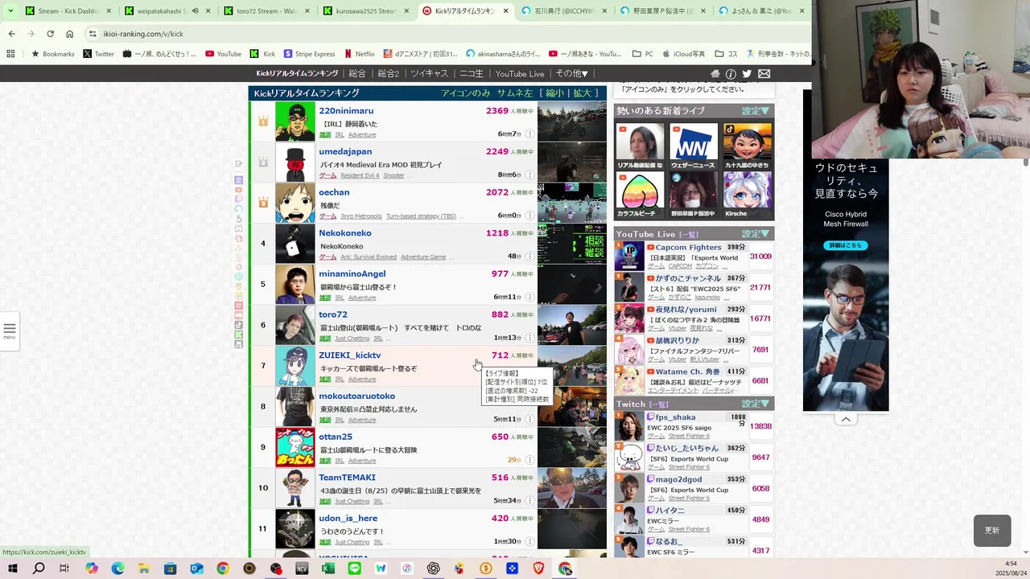Reload the page with browser refresh icon
1030x579 pixels.
pyautogui.click(x=50, y=34)
